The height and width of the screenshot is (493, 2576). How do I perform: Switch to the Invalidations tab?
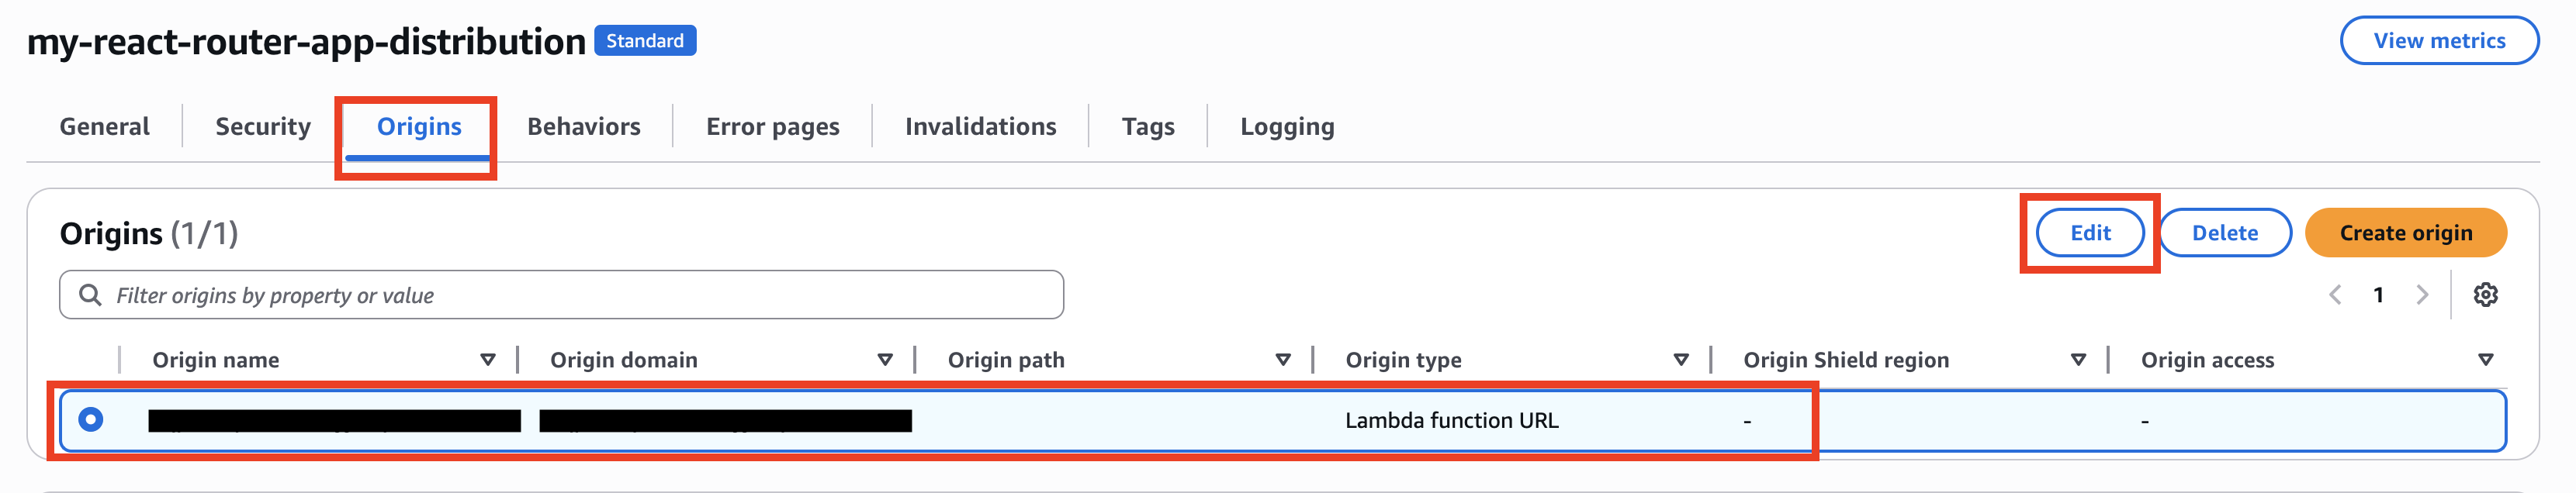[x=980, y=127]
